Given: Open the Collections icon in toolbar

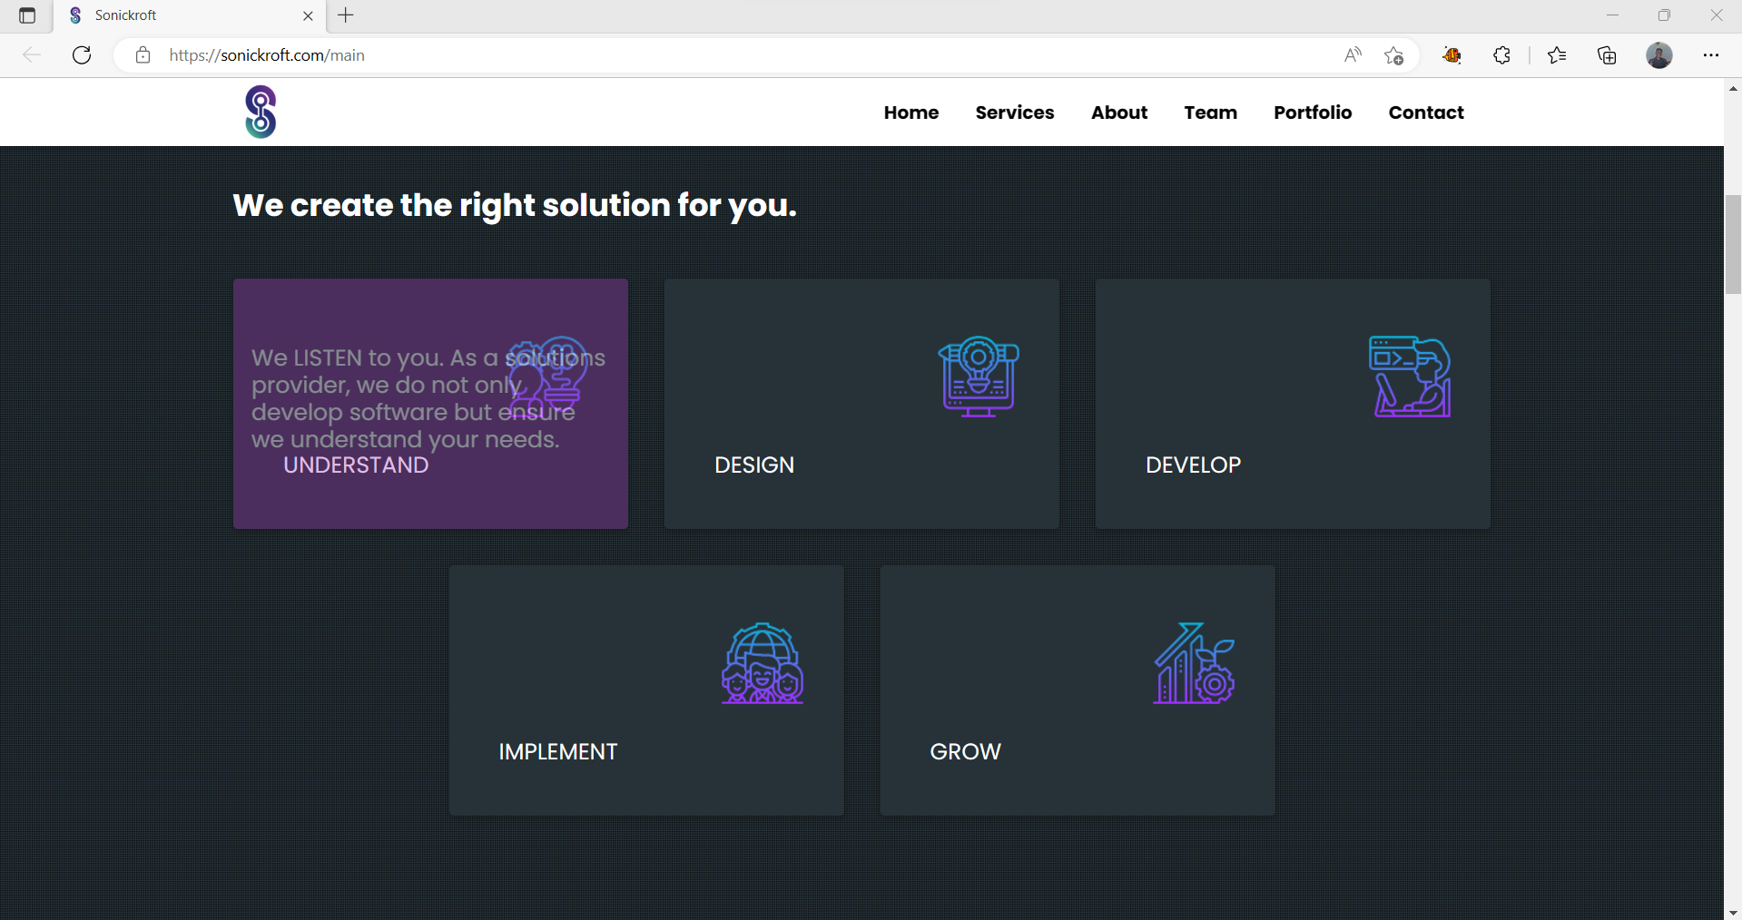Looking at the screenshot, I should 1607,55.
